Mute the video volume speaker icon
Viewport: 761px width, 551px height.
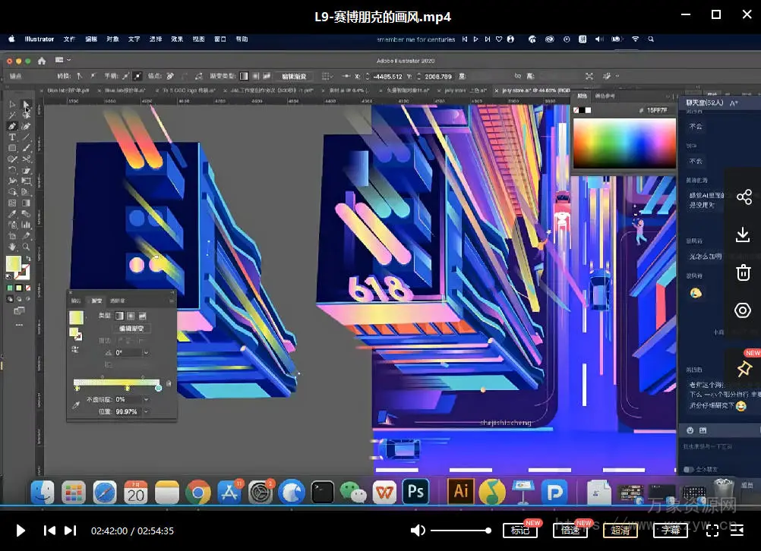pos(418,531)
